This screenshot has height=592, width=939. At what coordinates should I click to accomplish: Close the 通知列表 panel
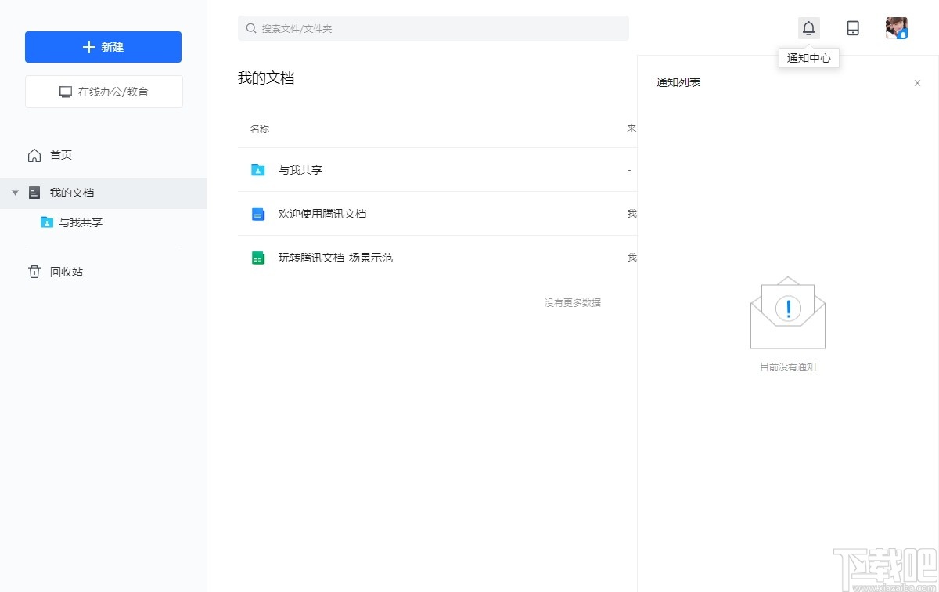[917, 82]
